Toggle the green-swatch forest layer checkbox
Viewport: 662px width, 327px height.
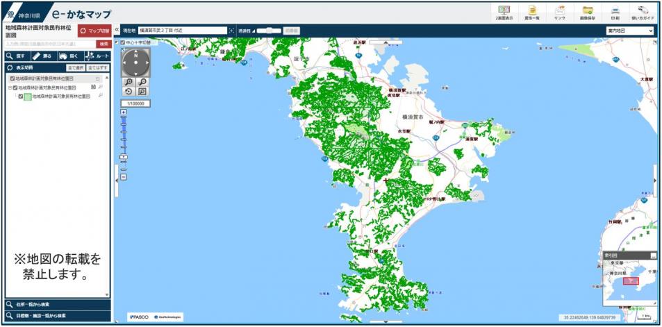point(21,97)
